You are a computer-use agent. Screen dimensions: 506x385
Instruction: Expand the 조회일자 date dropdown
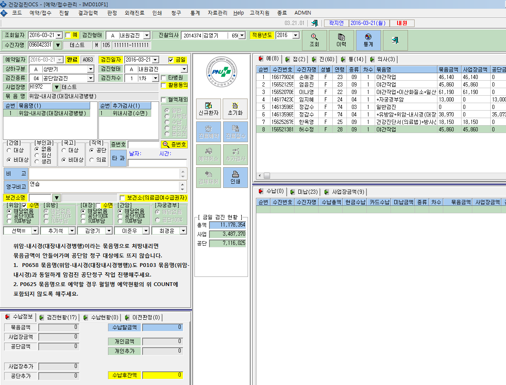click(x=59, y=35)
